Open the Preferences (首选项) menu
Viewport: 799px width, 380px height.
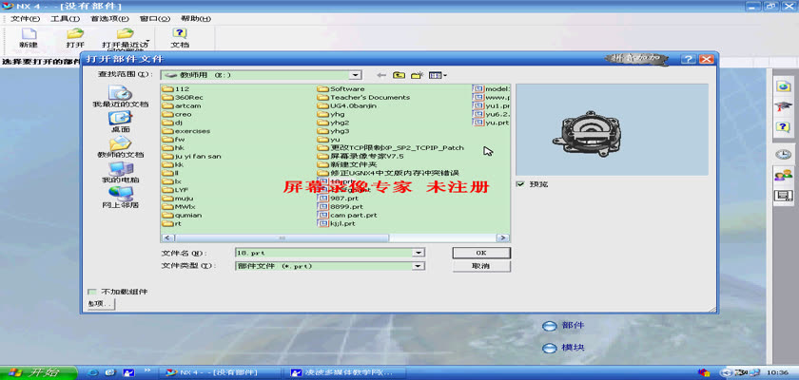(109, 19)
